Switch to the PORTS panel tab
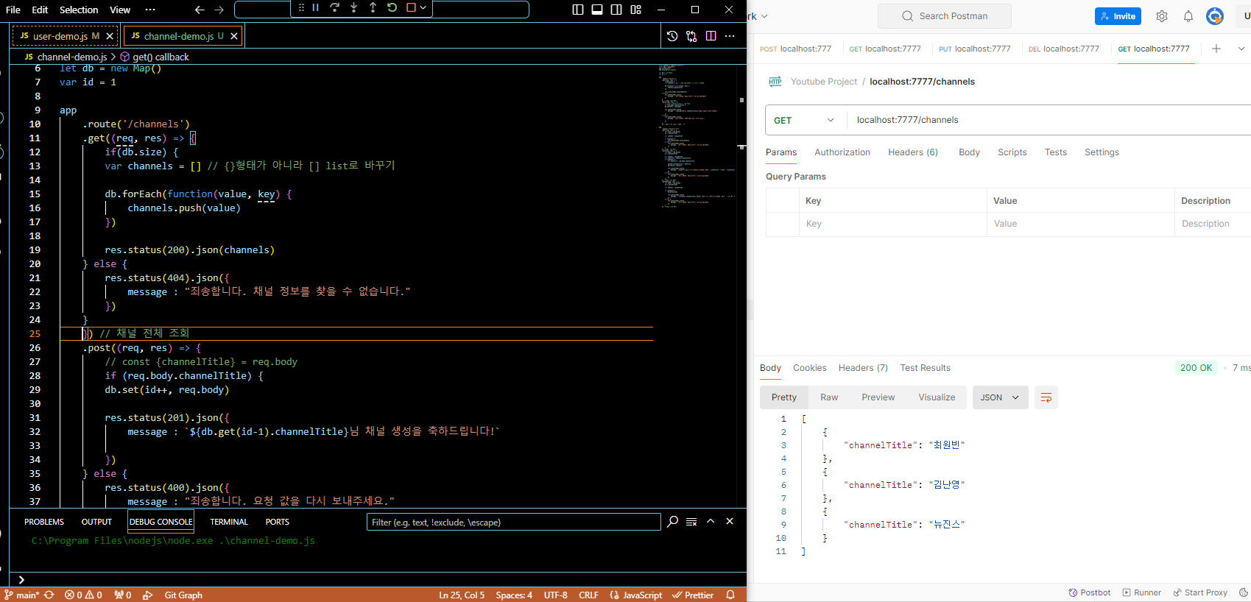 pyautogui.click(x=278, y=522)
